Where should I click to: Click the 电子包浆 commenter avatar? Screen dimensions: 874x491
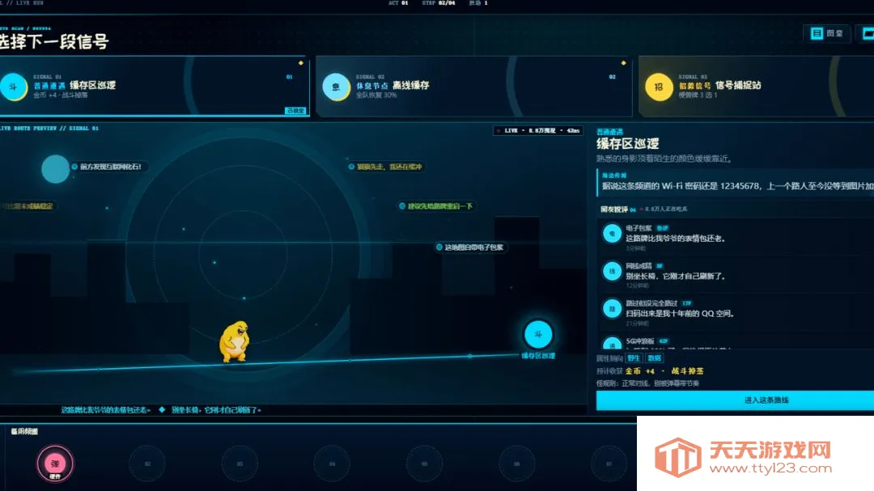click(x=612, y=234)
